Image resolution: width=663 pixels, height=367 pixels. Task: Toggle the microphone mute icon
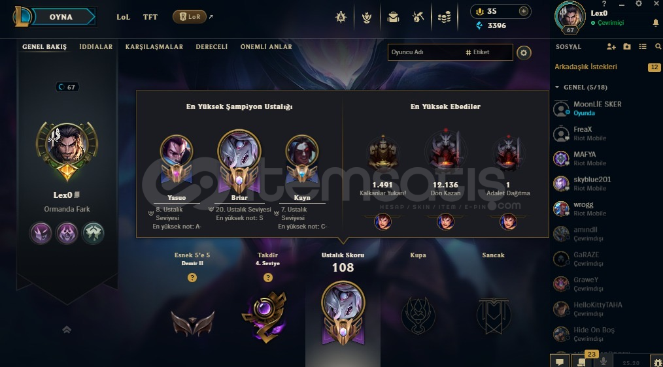tap(603, 361)
